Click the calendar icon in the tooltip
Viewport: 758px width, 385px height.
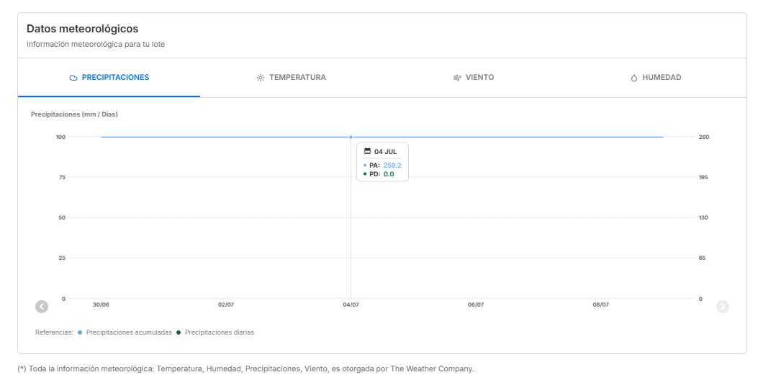367,151
